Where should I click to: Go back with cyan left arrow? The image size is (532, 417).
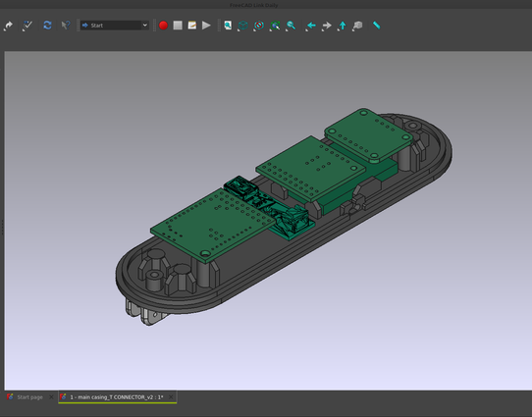(311, 26)
